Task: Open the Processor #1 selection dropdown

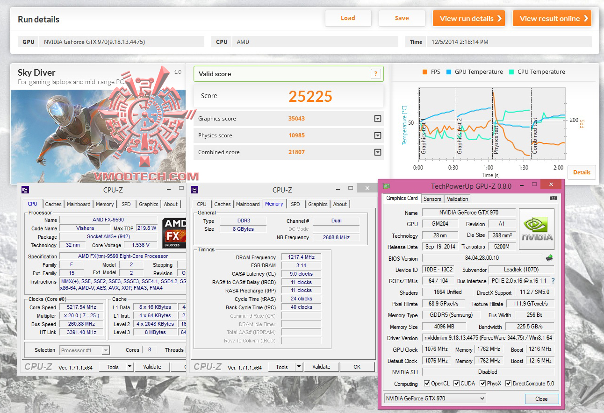Action: pyautogui.click(x=85, y=350)
